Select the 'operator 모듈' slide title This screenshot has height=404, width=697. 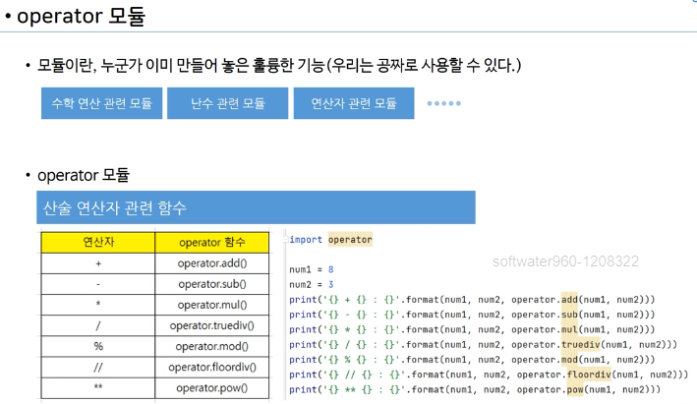[x=81, y=16]
